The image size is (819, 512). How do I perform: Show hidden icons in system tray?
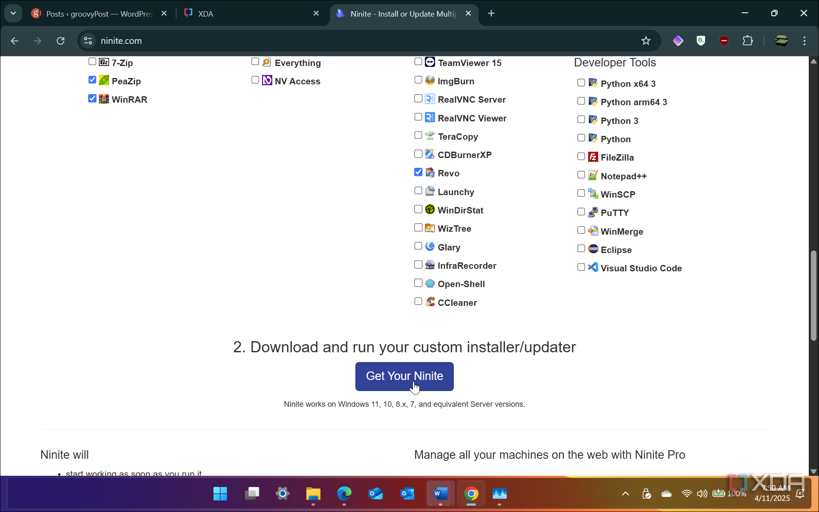[x=625, y=494]
